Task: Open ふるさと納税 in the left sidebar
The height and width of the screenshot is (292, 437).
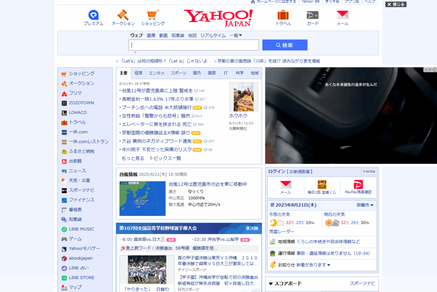Action: click(82, 152)
